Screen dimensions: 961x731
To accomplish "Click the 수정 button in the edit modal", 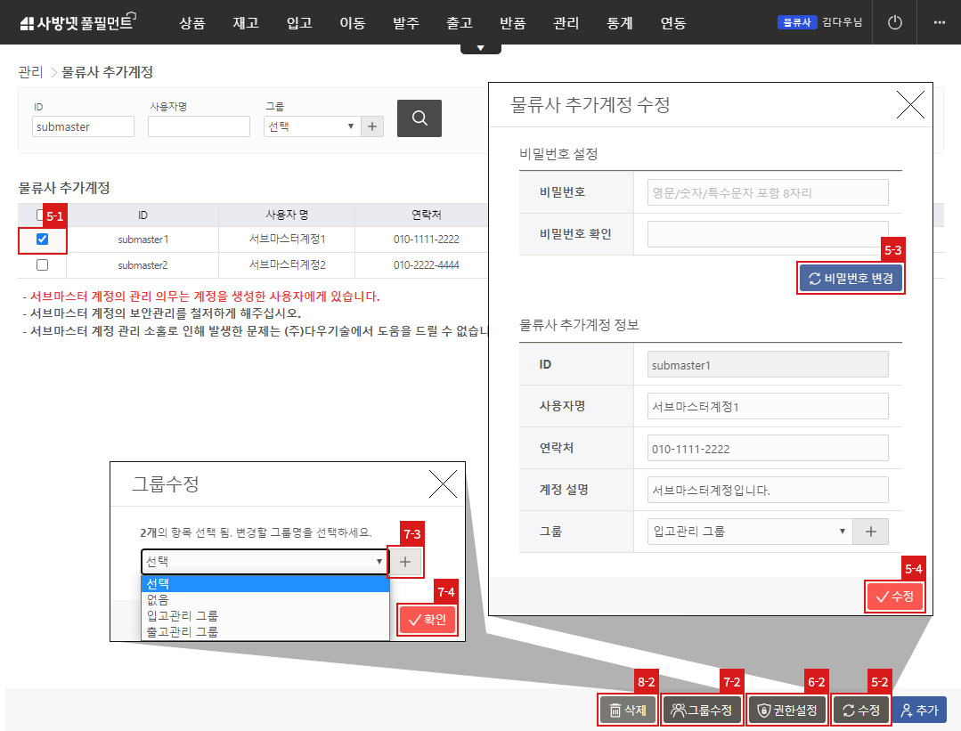I will [x=894, y=597].
